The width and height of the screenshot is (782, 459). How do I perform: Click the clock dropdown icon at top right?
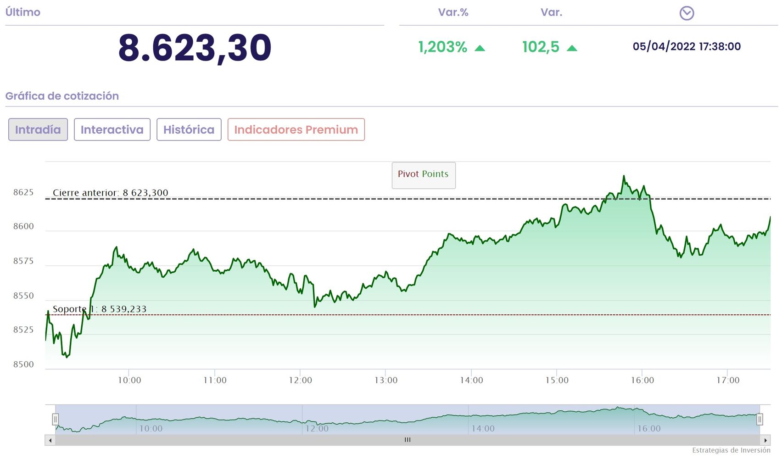(687, 13)
